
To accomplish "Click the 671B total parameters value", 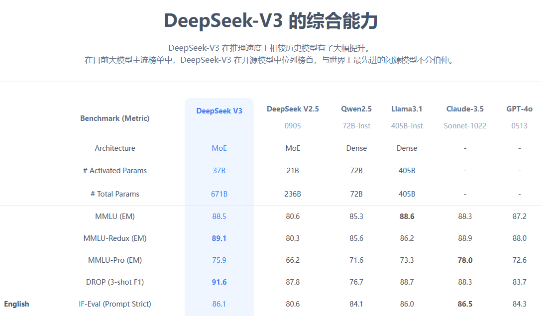I will coord(219,194).
